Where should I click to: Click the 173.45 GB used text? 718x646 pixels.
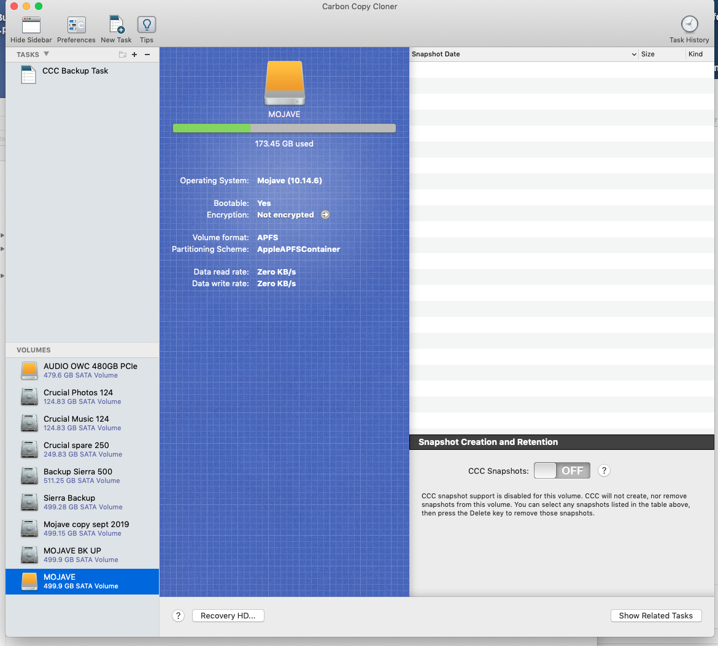284,143
